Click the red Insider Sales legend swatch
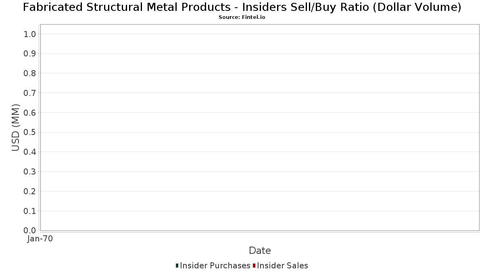Viewport: 484px width, 272px height. pyautogui.click(x=254, y=266)
